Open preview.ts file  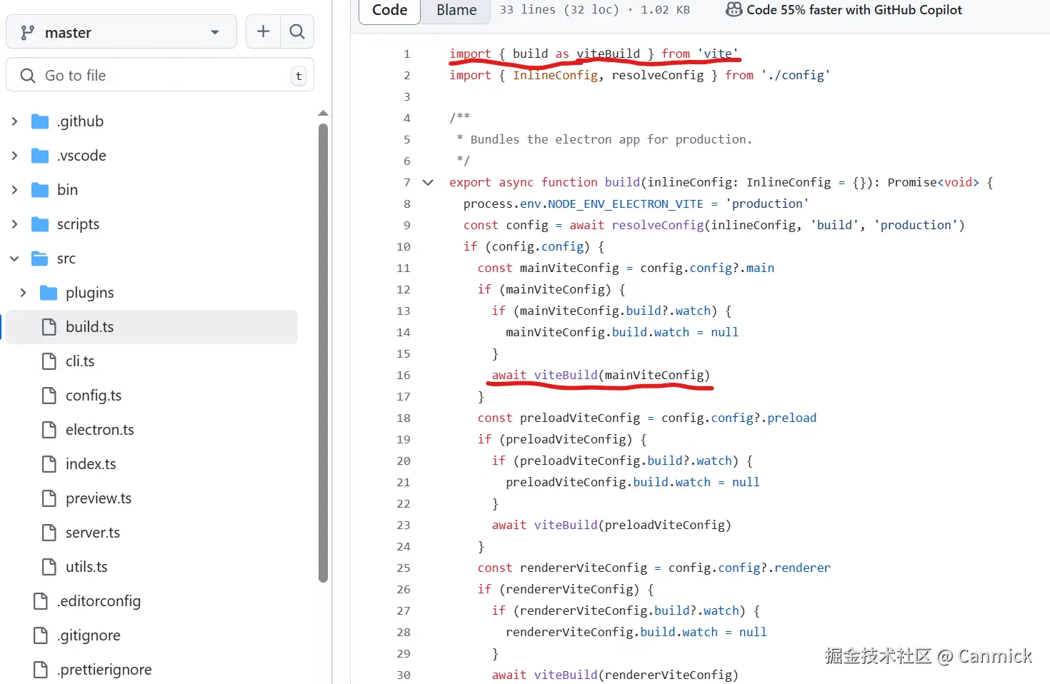(x=99, y=498)
